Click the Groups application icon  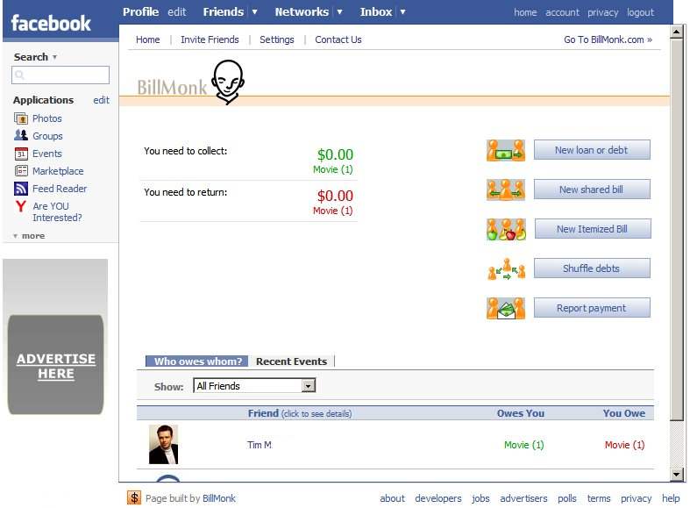(21, 136)
